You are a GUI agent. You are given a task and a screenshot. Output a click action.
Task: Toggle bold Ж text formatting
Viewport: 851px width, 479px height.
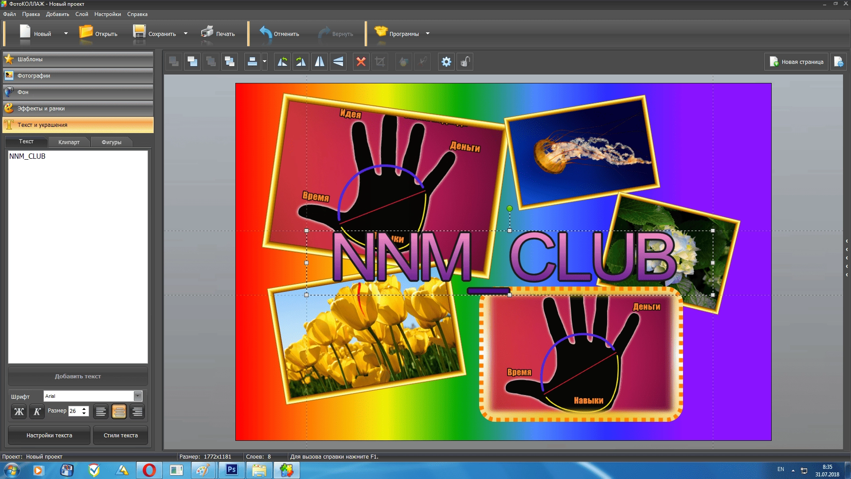(x=19, y=412)
